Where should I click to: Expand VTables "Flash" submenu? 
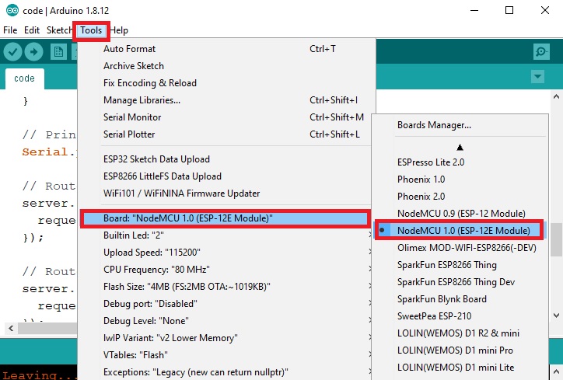tap(226, 355)
